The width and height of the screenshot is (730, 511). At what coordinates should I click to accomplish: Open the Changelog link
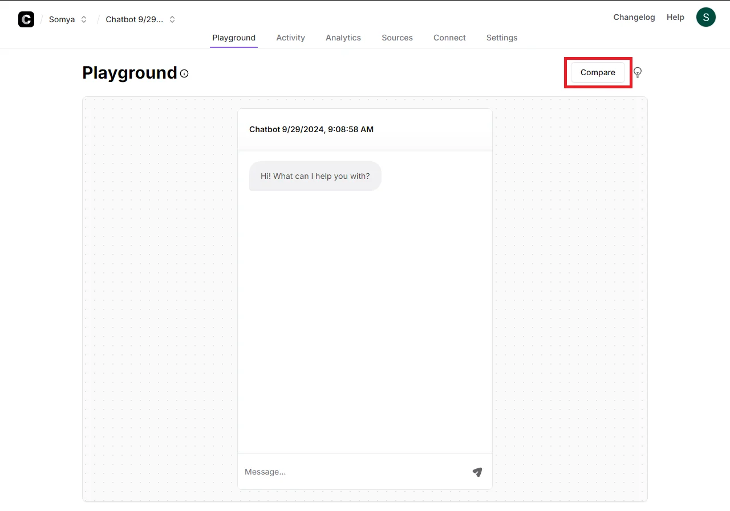[634, 17]
